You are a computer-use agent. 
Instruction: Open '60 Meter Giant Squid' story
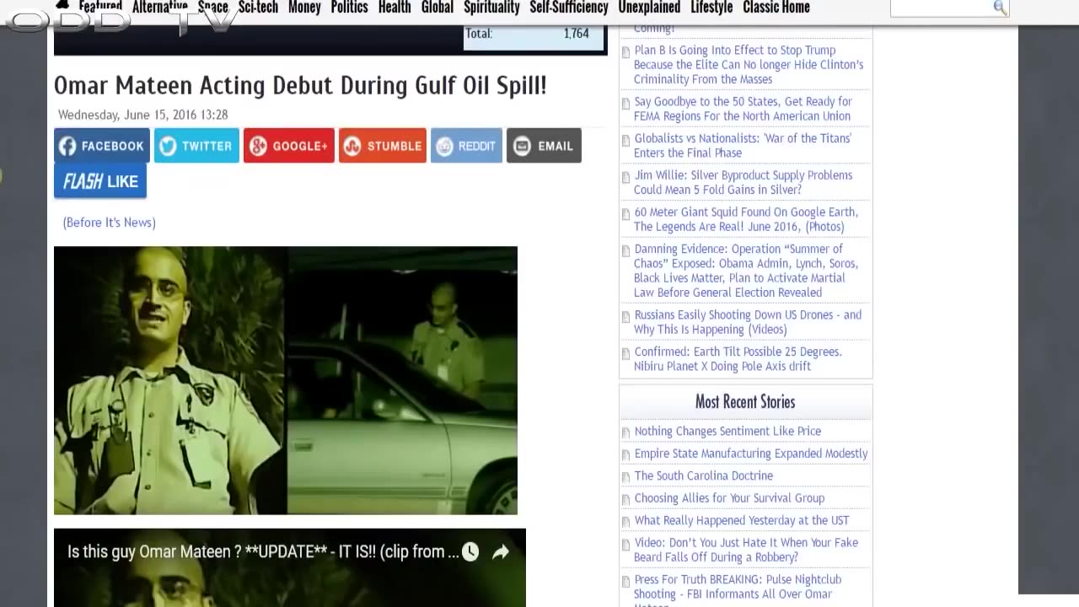pos(746,219)
